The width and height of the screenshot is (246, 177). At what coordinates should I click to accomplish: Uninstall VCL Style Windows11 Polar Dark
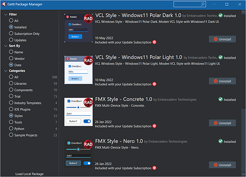tap(222, 39)
